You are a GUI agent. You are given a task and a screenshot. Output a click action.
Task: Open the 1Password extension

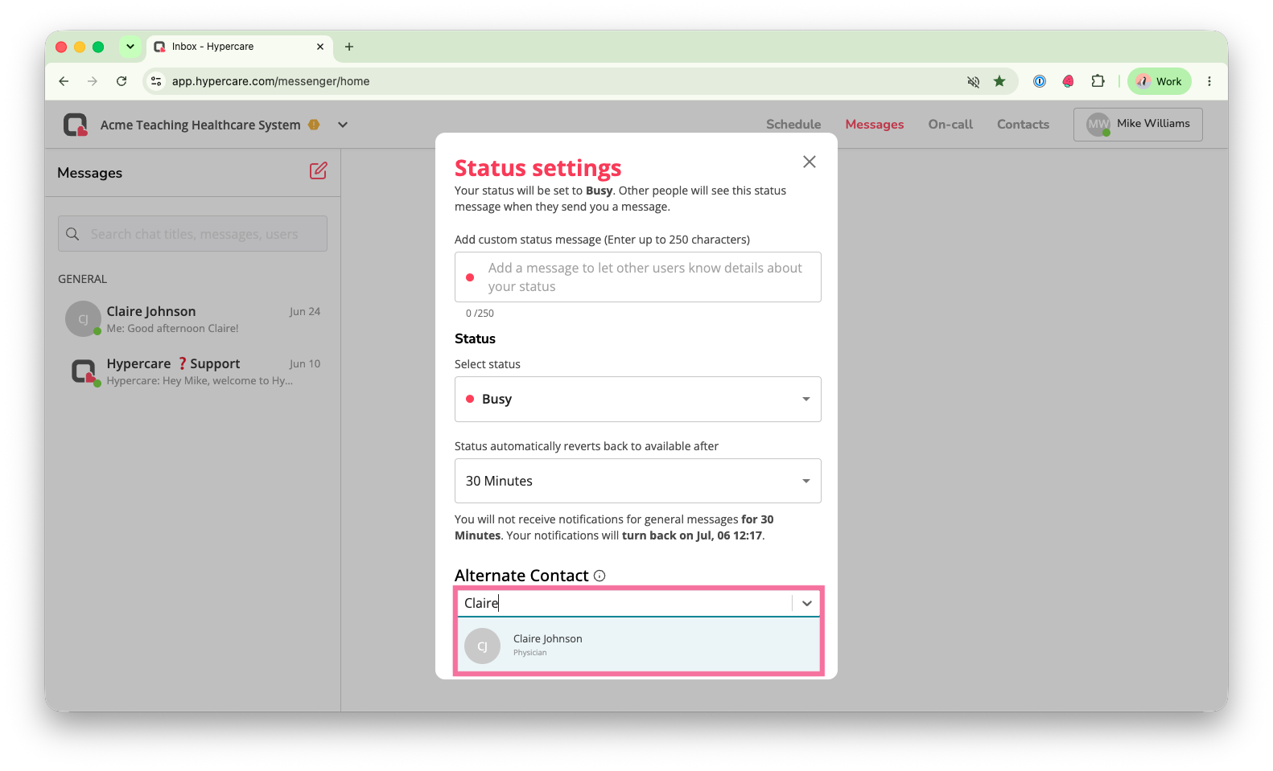pyautogui.click(x=1040, y=81)
